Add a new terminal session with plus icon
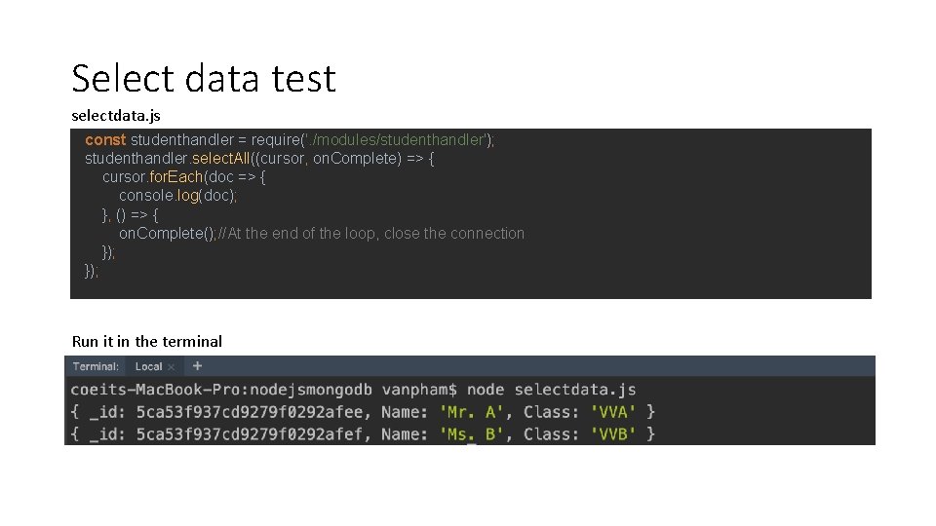The width and height of the screenshot is (936, 526). 197,366
